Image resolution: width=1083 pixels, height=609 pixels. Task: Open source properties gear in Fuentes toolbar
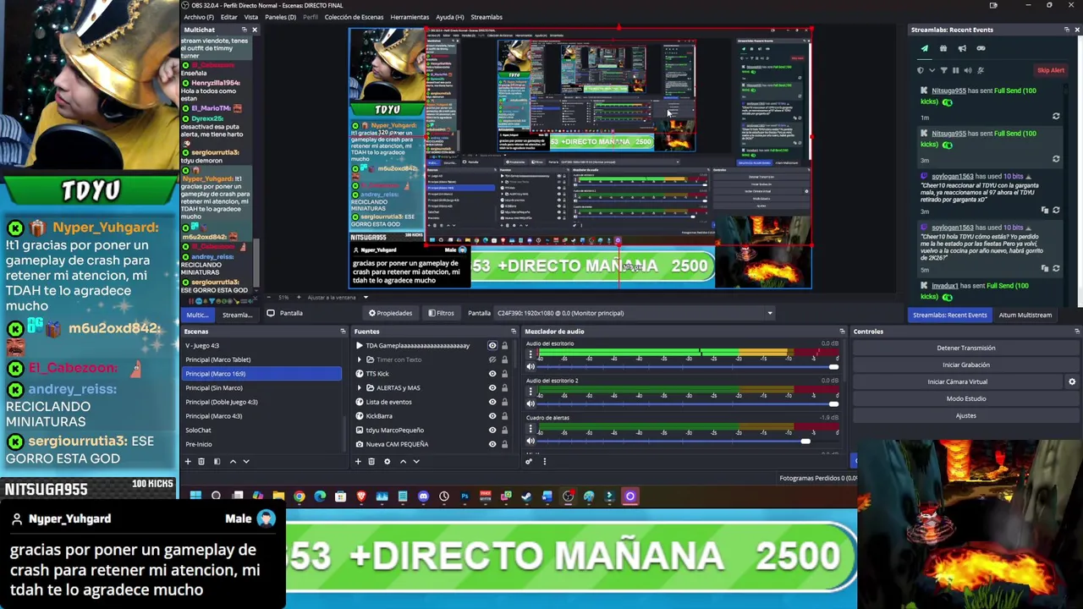[388, 461]
